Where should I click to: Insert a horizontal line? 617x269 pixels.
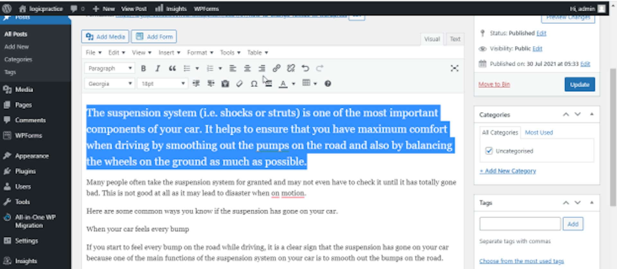269,84
